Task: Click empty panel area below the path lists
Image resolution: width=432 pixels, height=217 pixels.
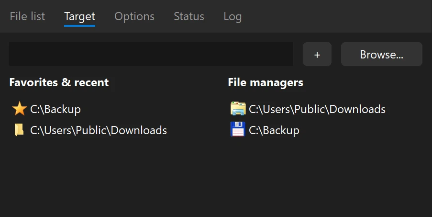Action: 215,182
